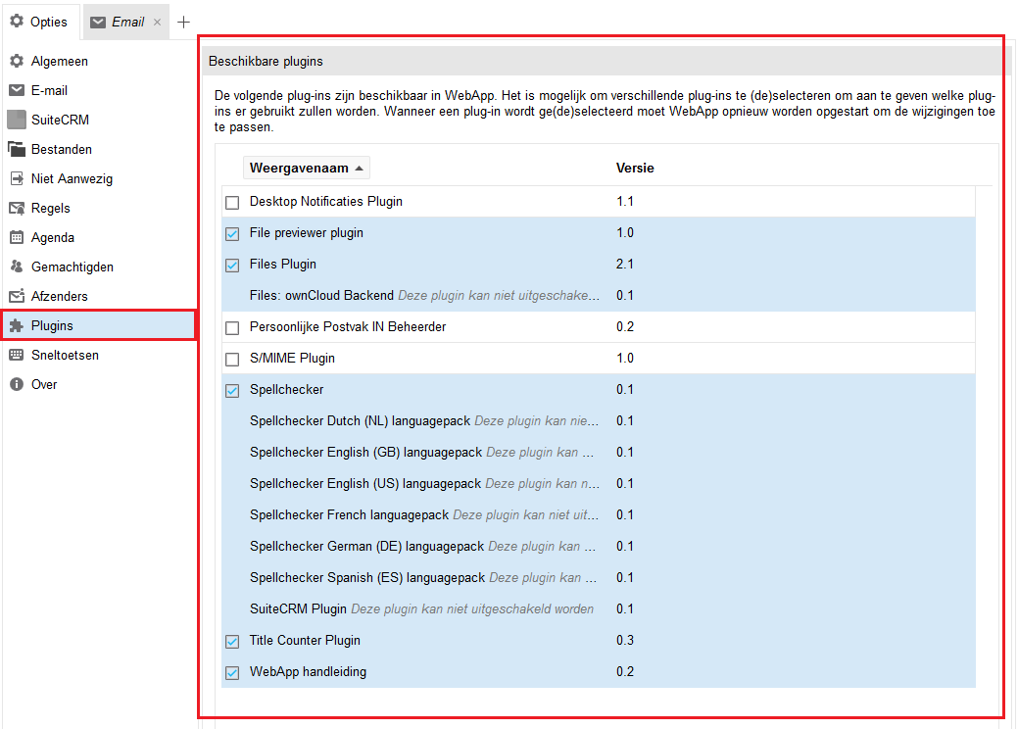Open Algemeen settings category

(x=99, y=61)
